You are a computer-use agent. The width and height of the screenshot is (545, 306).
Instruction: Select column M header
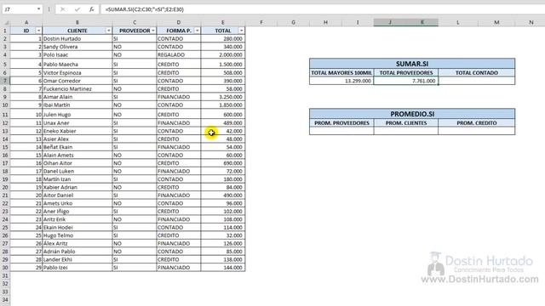pyautogui.click(x=496, y=23)
